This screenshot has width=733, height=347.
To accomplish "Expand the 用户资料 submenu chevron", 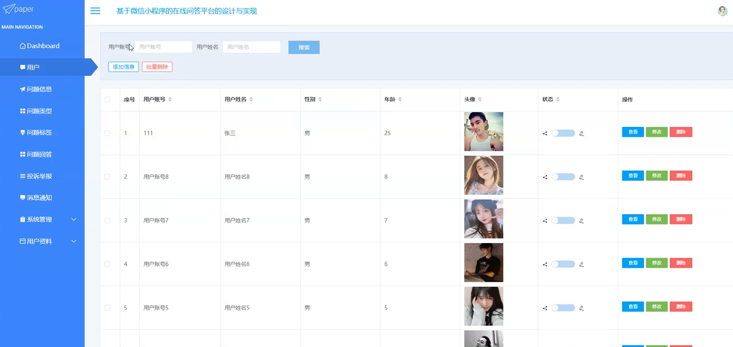I will click(74, 241).
